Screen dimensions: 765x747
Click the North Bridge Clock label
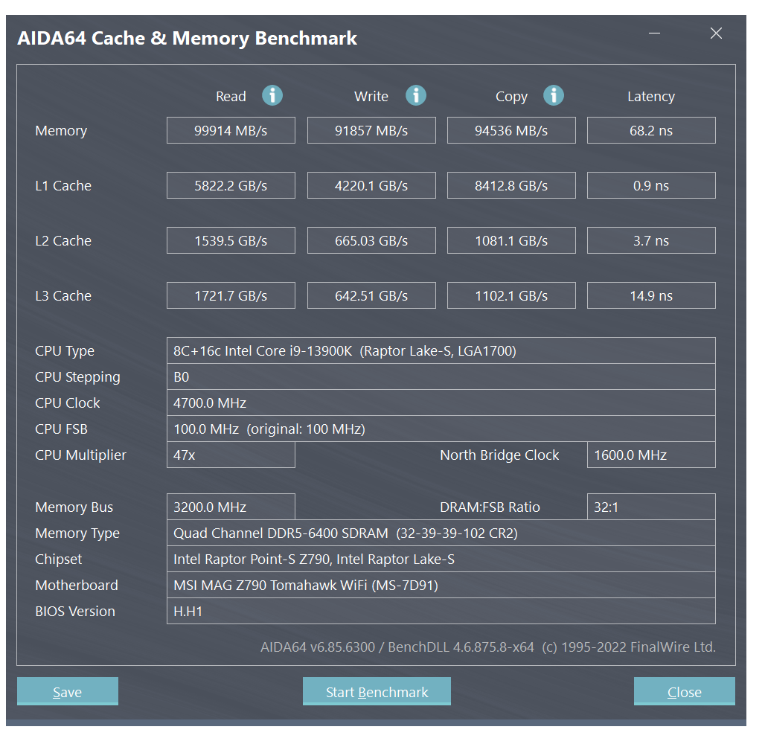[499, 455]
